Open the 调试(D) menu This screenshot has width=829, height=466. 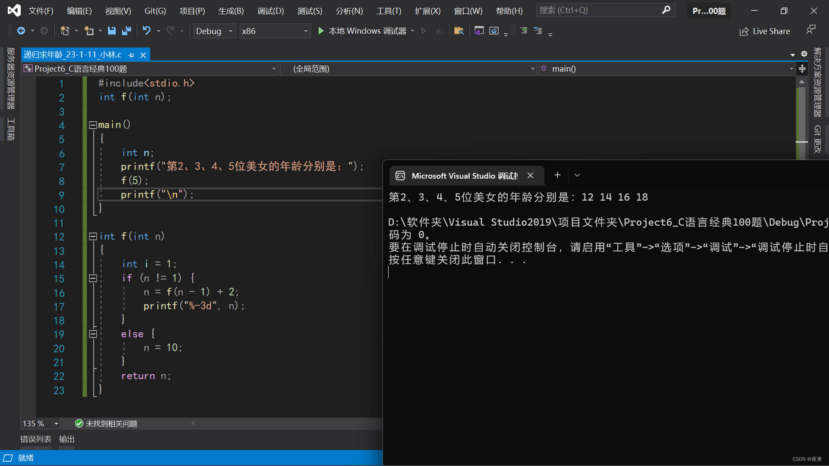[270, 11]
